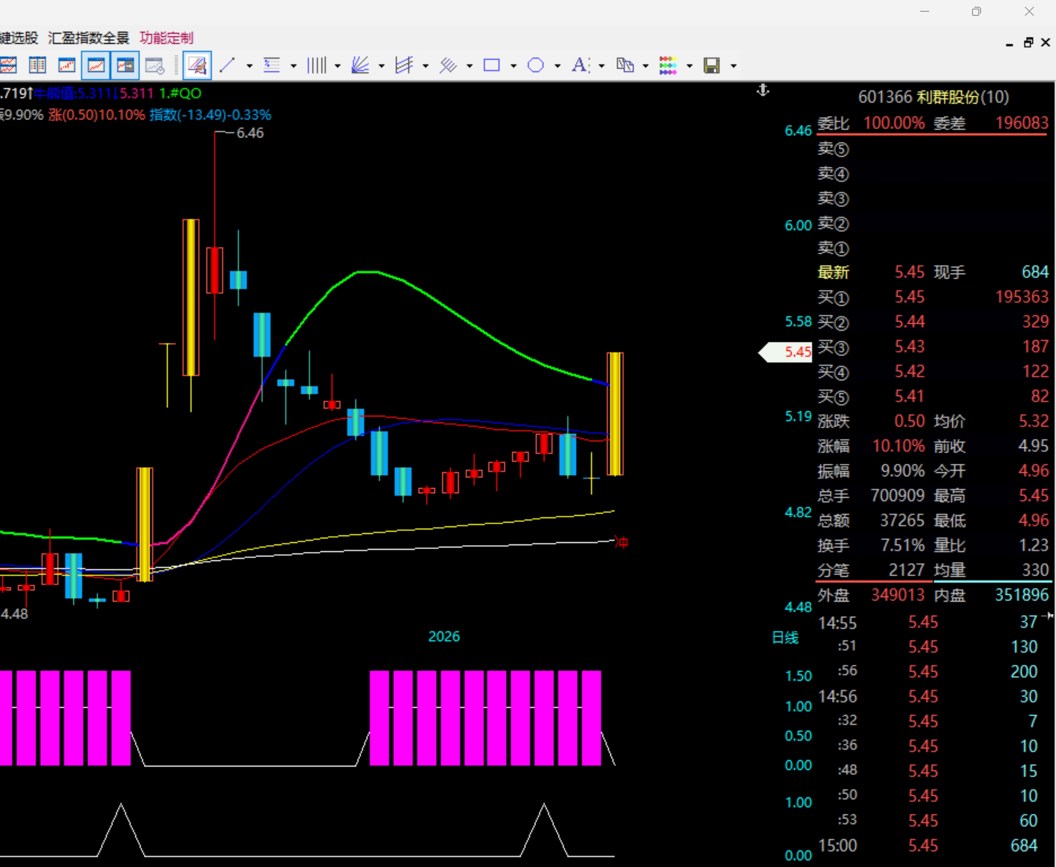Select the ellipse drawing tool
Image resolution: width=1056 pixels, height=867 pixels.
[x=536, y=65]
